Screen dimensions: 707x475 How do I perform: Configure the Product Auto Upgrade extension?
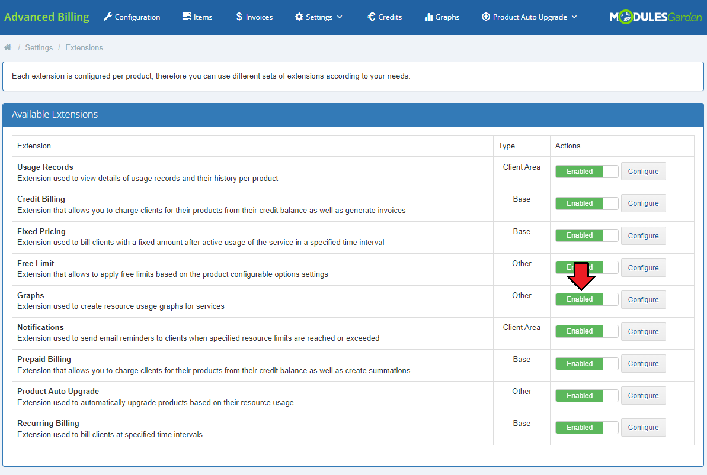pyautogui.click(x=643, y=396)
